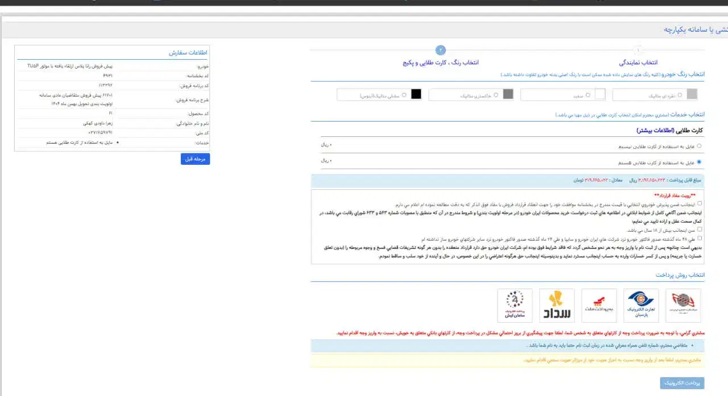Screen dimensions: 728x396
Task: Tick the over 18 years old checkbox
Action: tap(700, 230)
